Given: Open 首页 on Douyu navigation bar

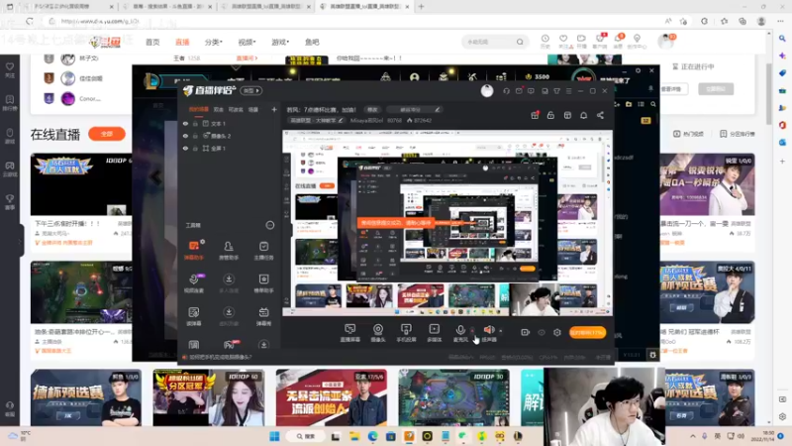Looking at the screenshot, I should coord(152,42).
